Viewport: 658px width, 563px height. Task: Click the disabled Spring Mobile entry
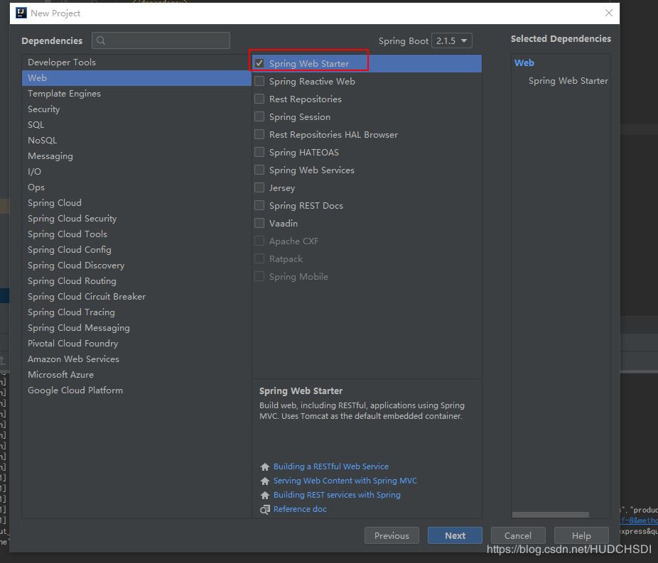click(367, 277)
